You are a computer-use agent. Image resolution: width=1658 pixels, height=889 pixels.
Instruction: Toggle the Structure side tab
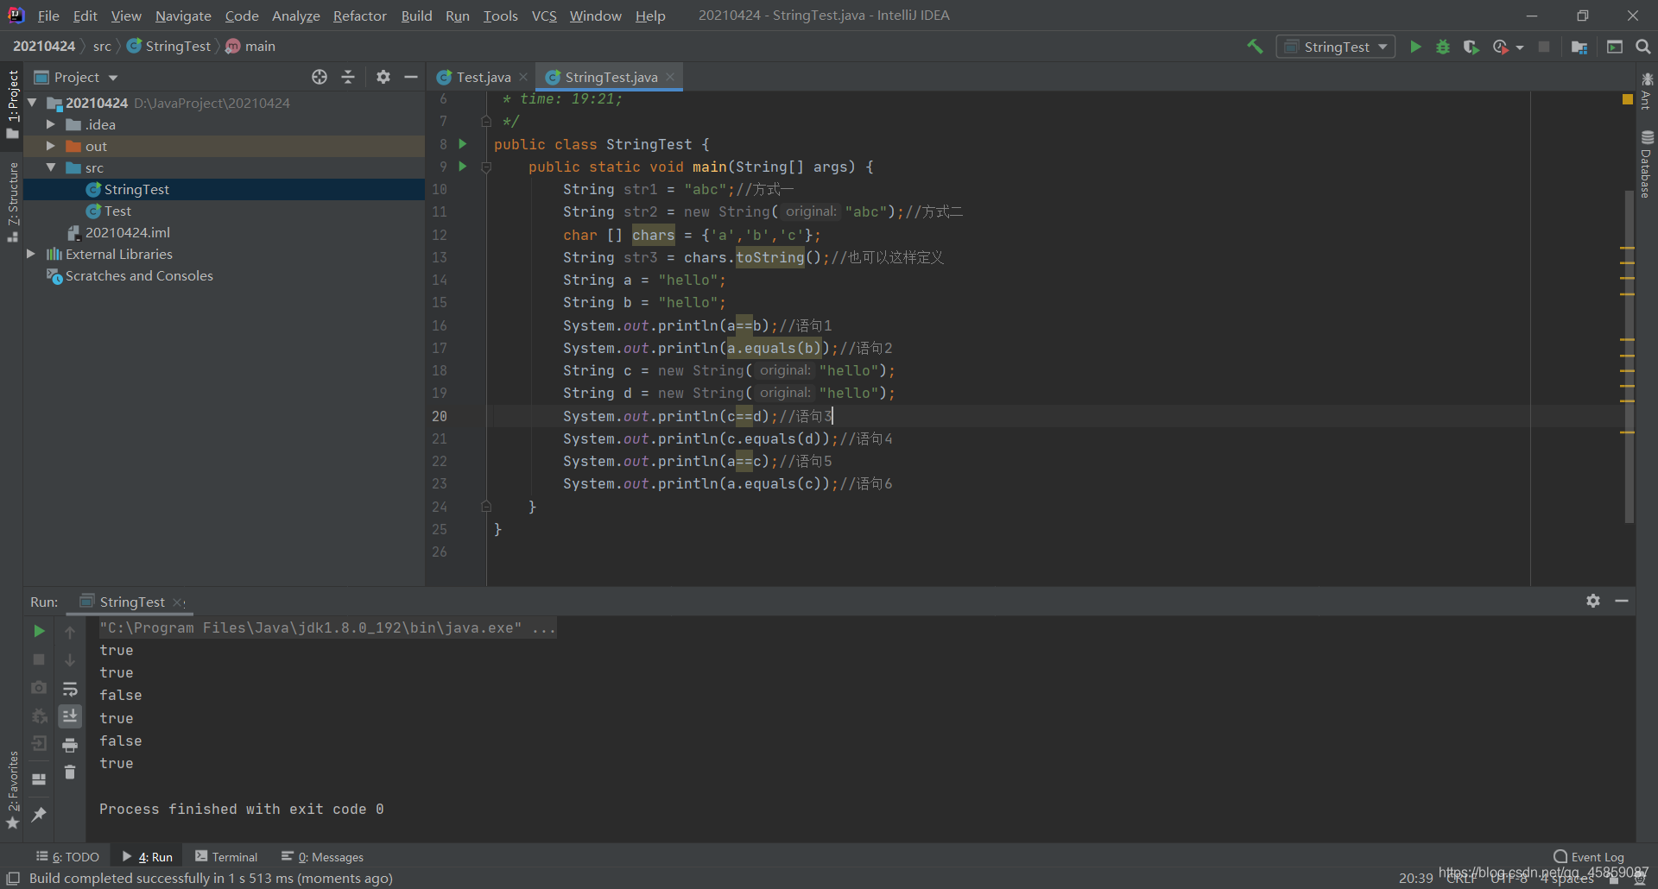point(12,201)
